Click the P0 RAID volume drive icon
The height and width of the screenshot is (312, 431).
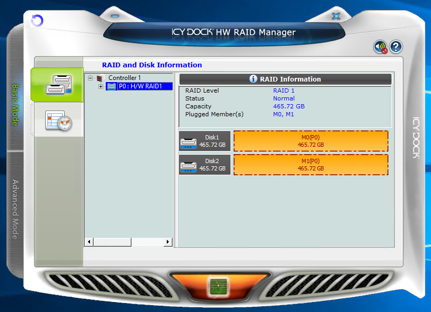[112, 86]
